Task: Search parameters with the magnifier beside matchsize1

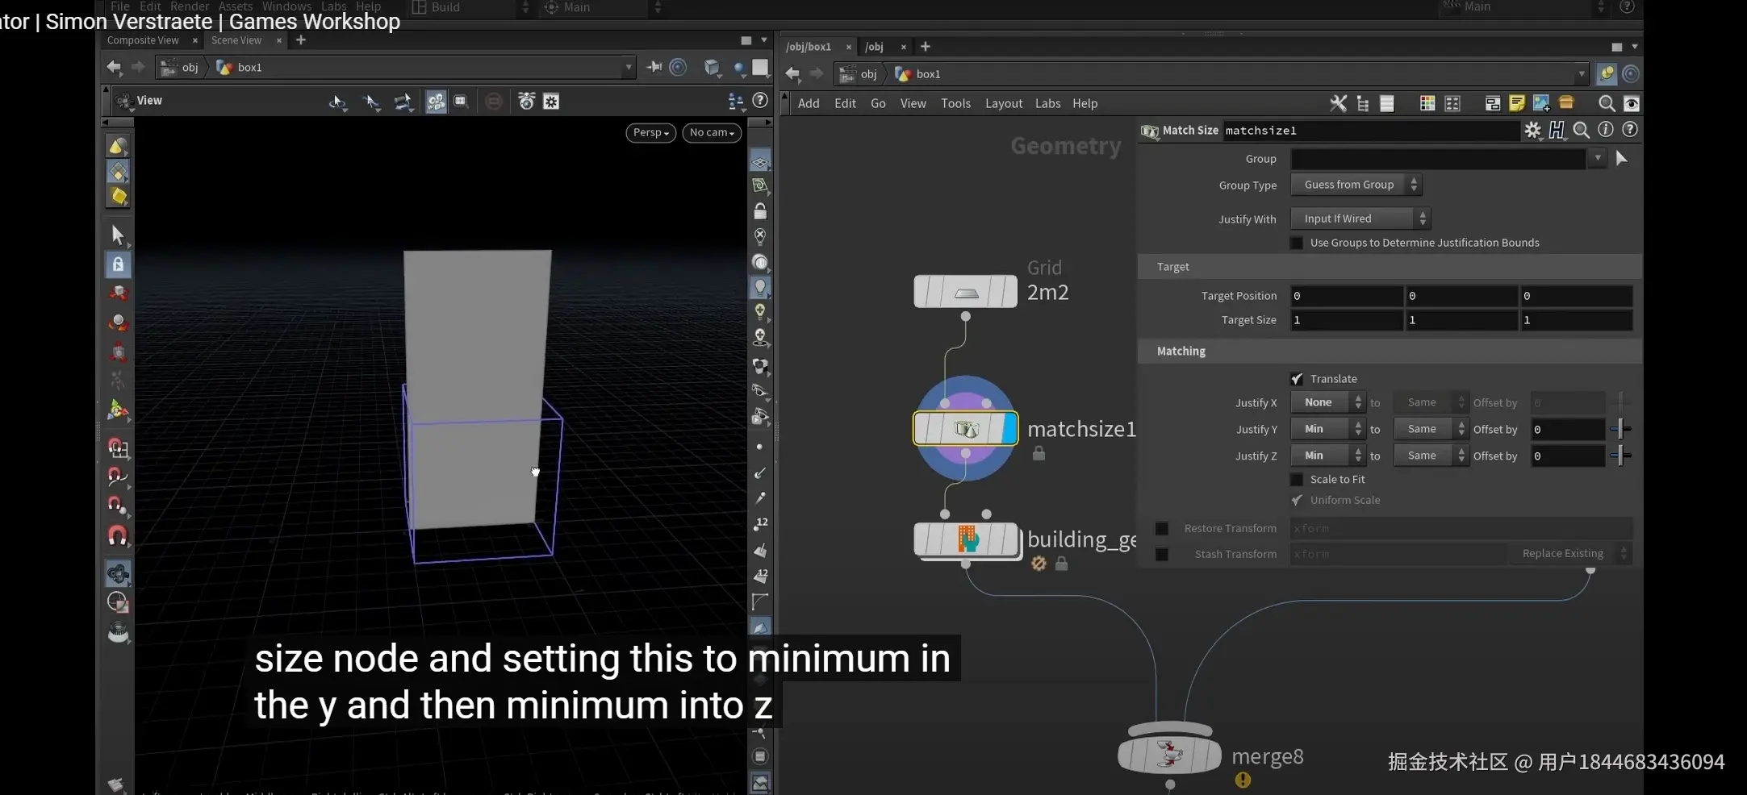Action: 1582,130
